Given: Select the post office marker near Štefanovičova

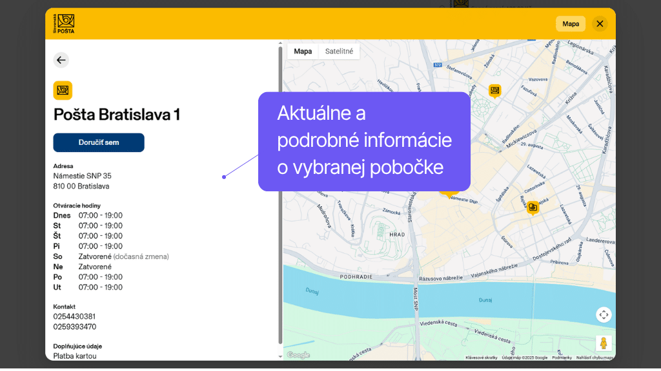Looking at the screenshot, I should (495, 91).
